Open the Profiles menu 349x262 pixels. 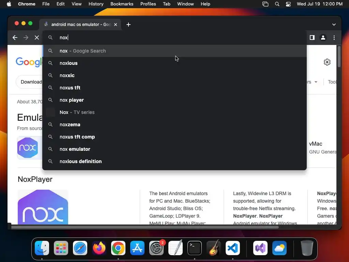click(148, 4)
